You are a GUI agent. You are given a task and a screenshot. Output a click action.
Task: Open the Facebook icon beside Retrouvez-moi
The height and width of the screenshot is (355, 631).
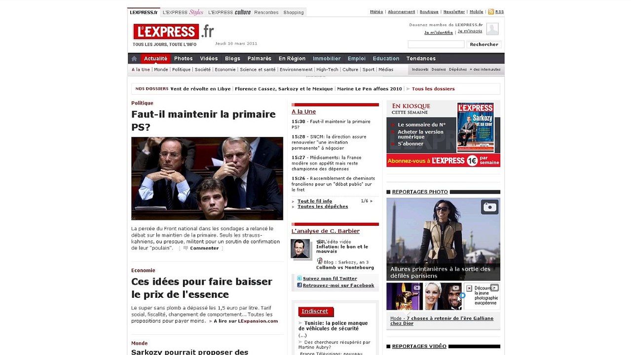click(x=299, y=285)
